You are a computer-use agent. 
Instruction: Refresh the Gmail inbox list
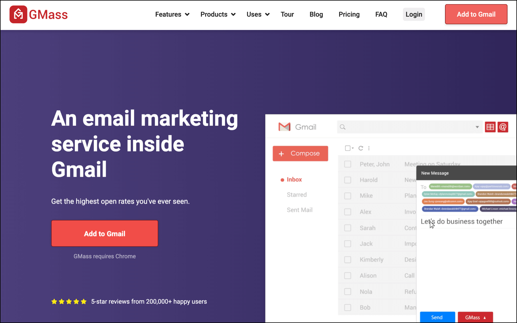tap(361, 148)
